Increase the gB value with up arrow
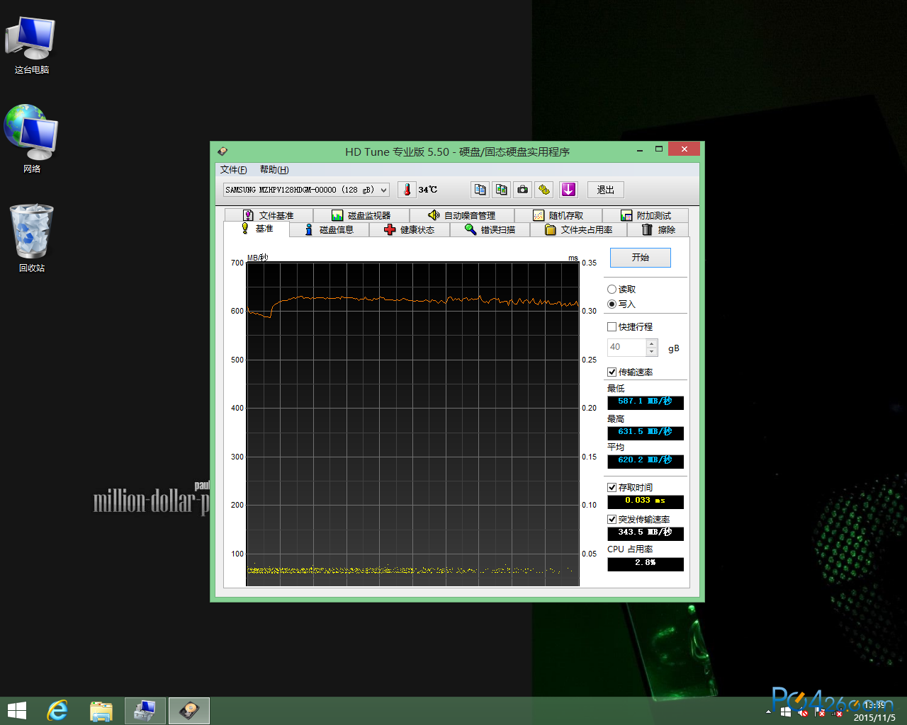This screenshot has height=725, width=907. [x=652, y=343]
